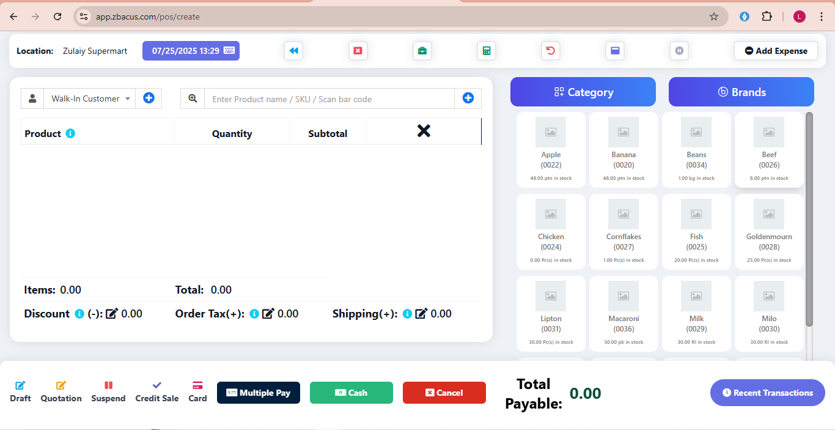This screenshot has height=430, width=835.
Task: Edit the Shipping charges pencil icon
Action: [x=421, y=314]
